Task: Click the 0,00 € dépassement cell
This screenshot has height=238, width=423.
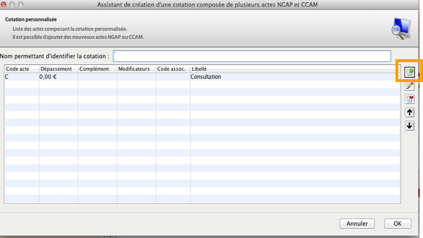Action: point(58,77)
